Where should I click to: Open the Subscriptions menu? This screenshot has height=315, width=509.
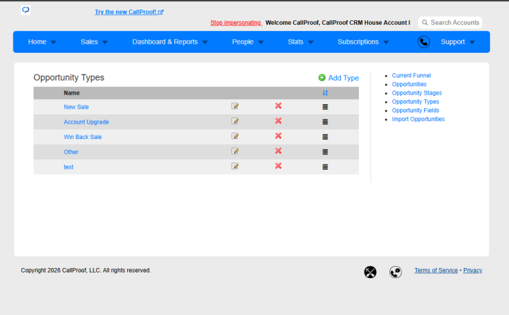[358, 42]
